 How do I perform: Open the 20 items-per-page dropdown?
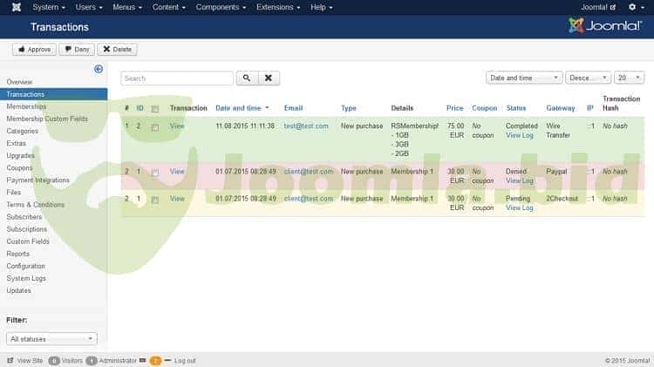click(629, 78)
